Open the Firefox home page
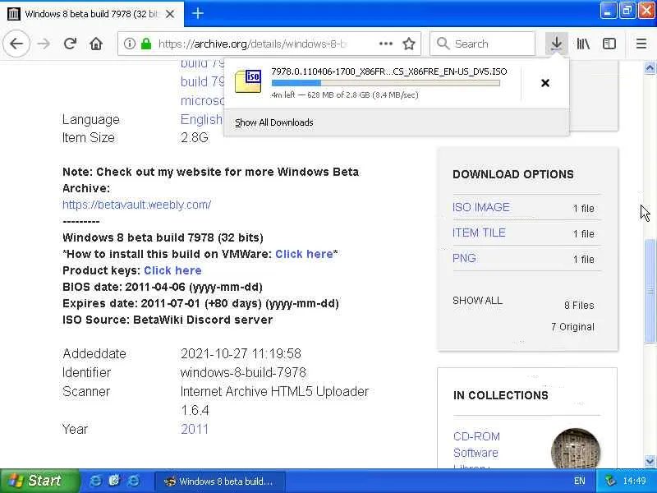The width and height of the screenshot is (657, 493). pyautogui.click(x=96, y=44)
